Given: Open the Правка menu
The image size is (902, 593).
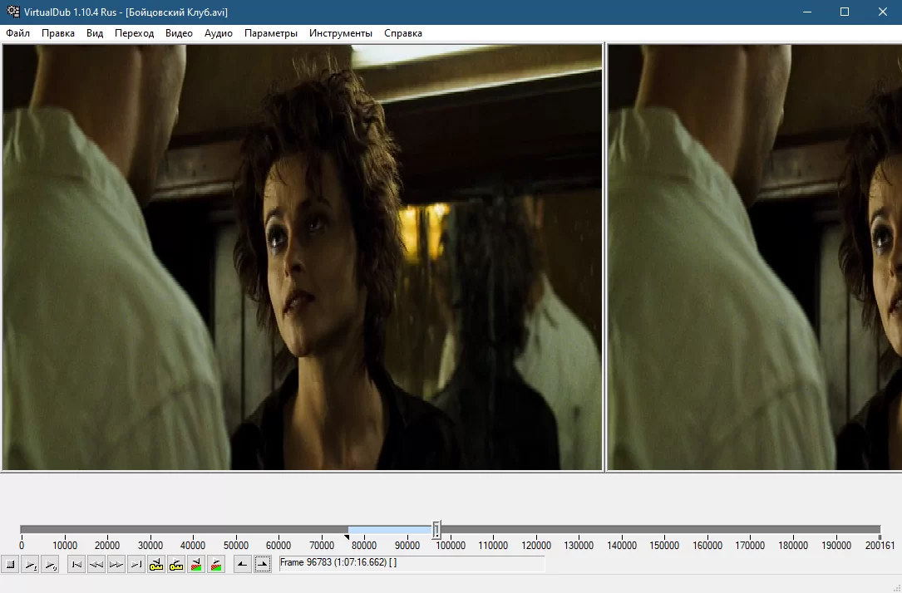Looking at the screenshot, I should click(x=58, y=33).
